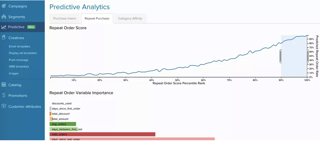The height and width of the screenshot is (143, 321).
Task: Switch to the Purchase Intent tab
Action: [64, 19]
